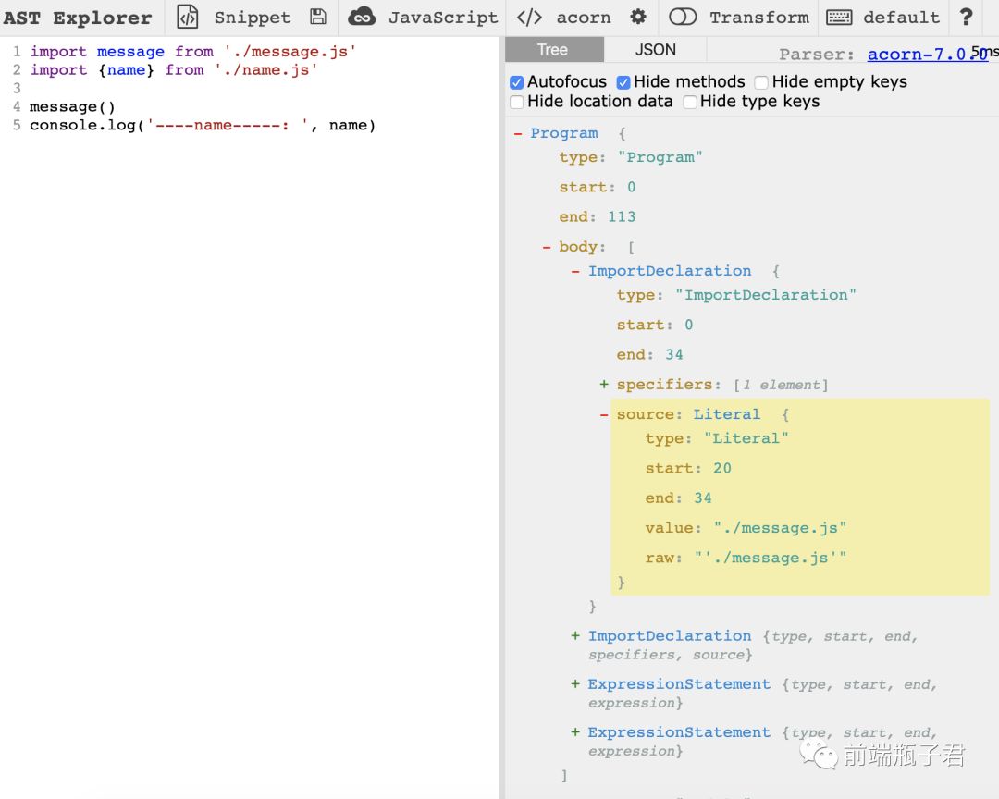This screenshot has height=799, width=999.
Task: Collapse the source Literal node
Action: click(x=604, y=415)
